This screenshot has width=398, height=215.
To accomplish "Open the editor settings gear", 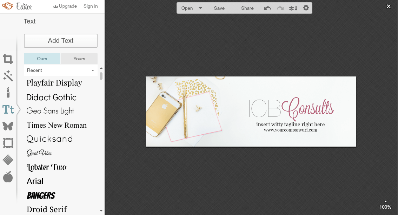I will [x=306, y=7].
